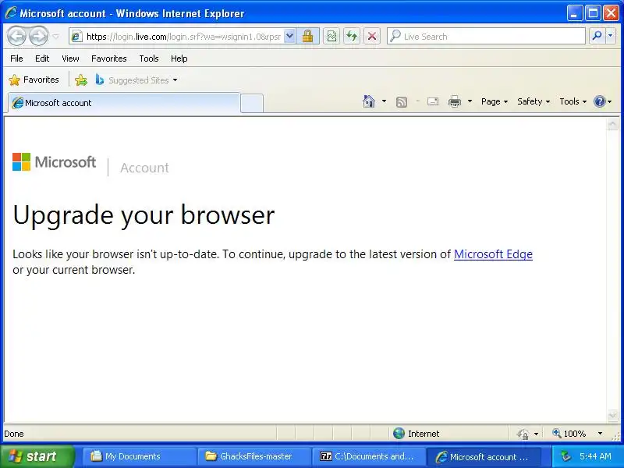Image resolution: width=624 pixels, height=468 pixels.
Task: Maximize the Internet Explorer window
Action: [593, 13]
